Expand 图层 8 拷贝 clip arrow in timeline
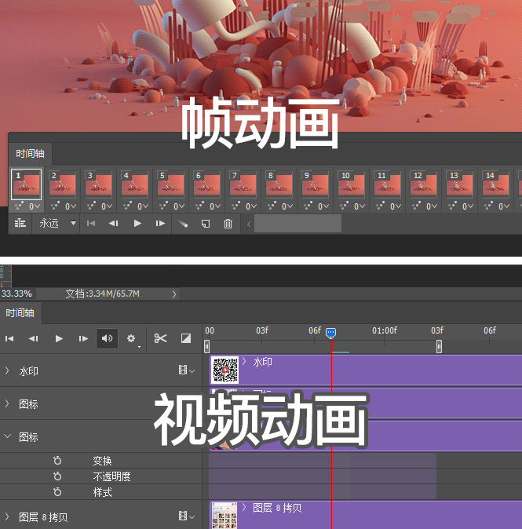Image resolution: width=522 pixels, height=529 pixels. click(245, 507)
